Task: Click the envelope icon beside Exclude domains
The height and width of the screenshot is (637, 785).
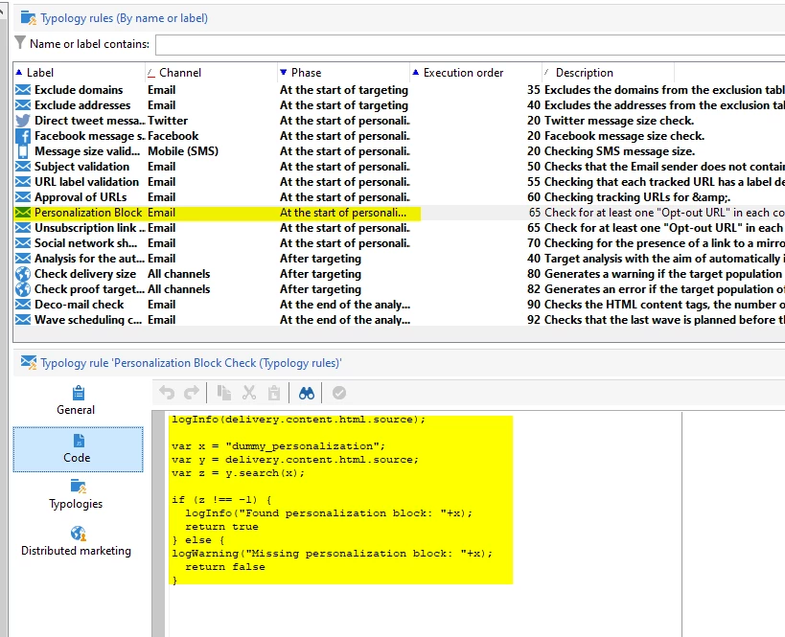Action: point(23,90)
